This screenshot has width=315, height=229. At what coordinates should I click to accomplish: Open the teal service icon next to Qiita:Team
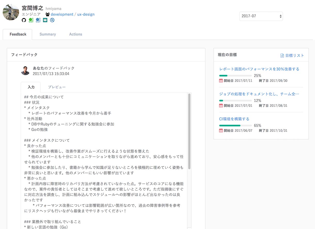[x=45, y=20]
